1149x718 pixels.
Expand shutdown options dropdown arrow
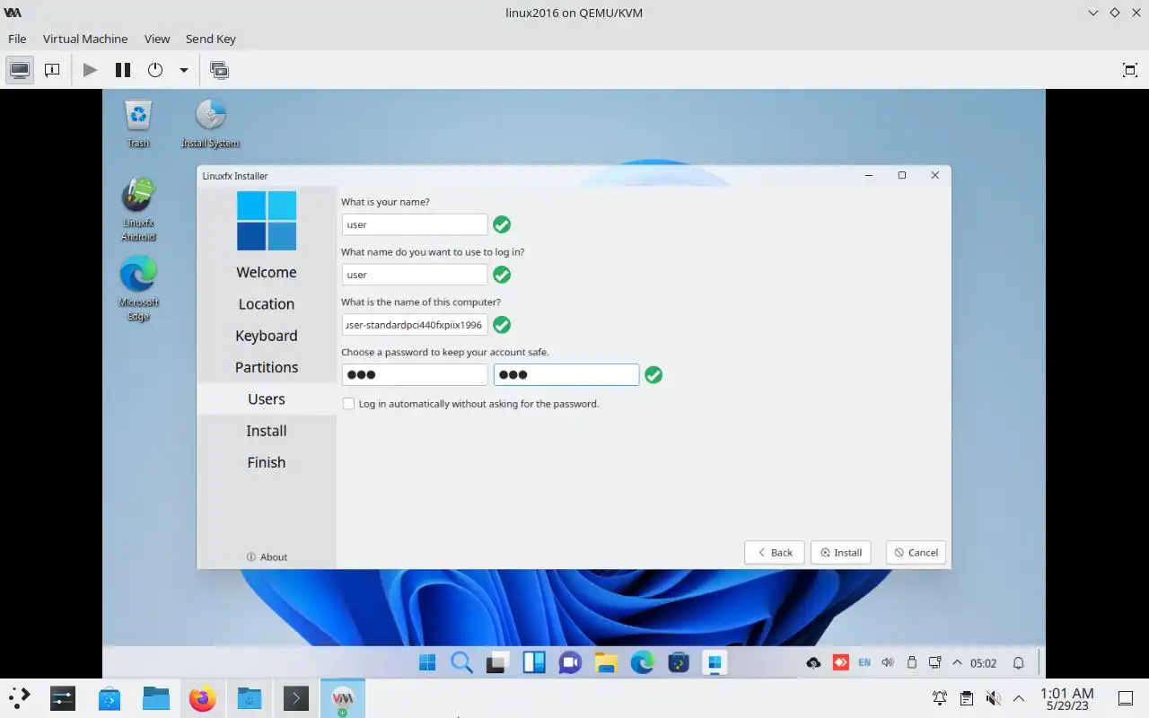pos(184,70)
